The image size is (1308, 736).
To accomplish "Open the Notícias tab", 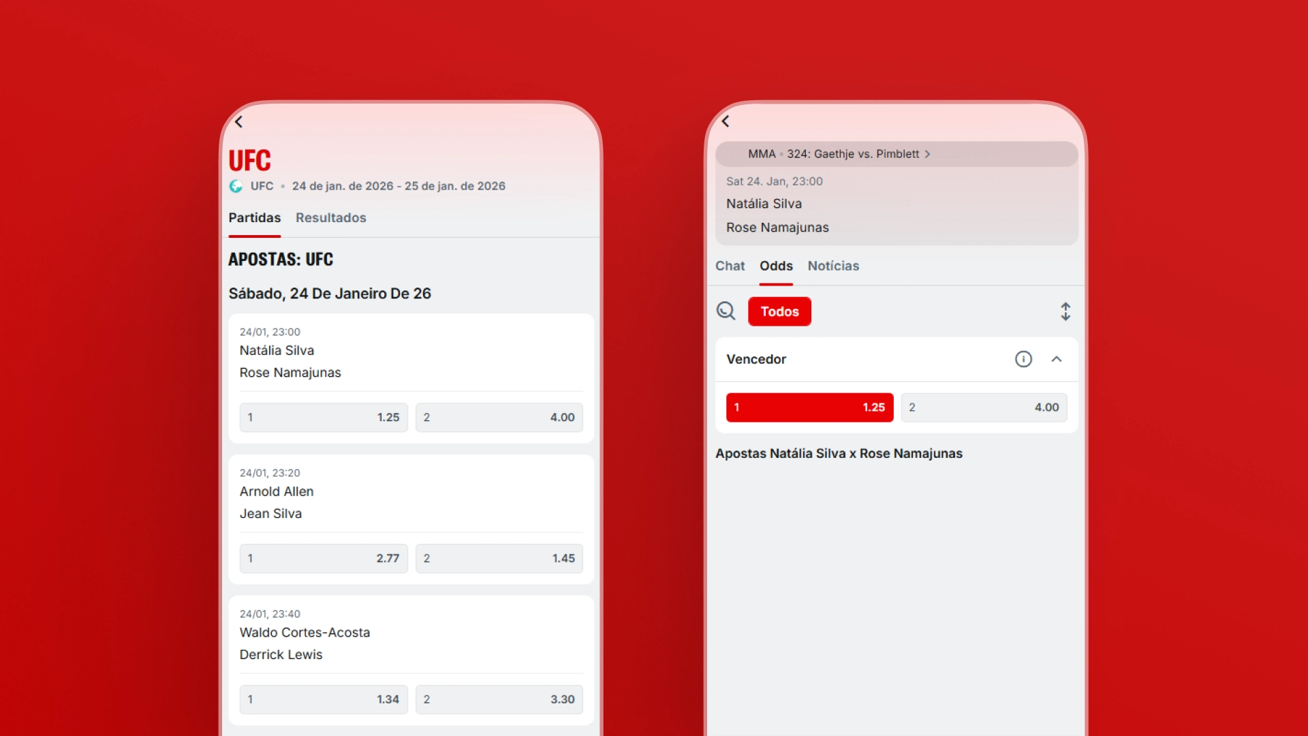I will click(833, 266).
